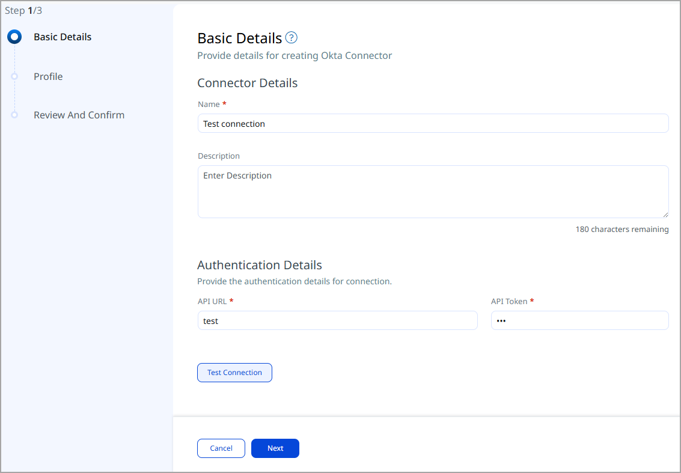Click the Profile step circle marker
The image size is (681, 473).
point(14,76)
